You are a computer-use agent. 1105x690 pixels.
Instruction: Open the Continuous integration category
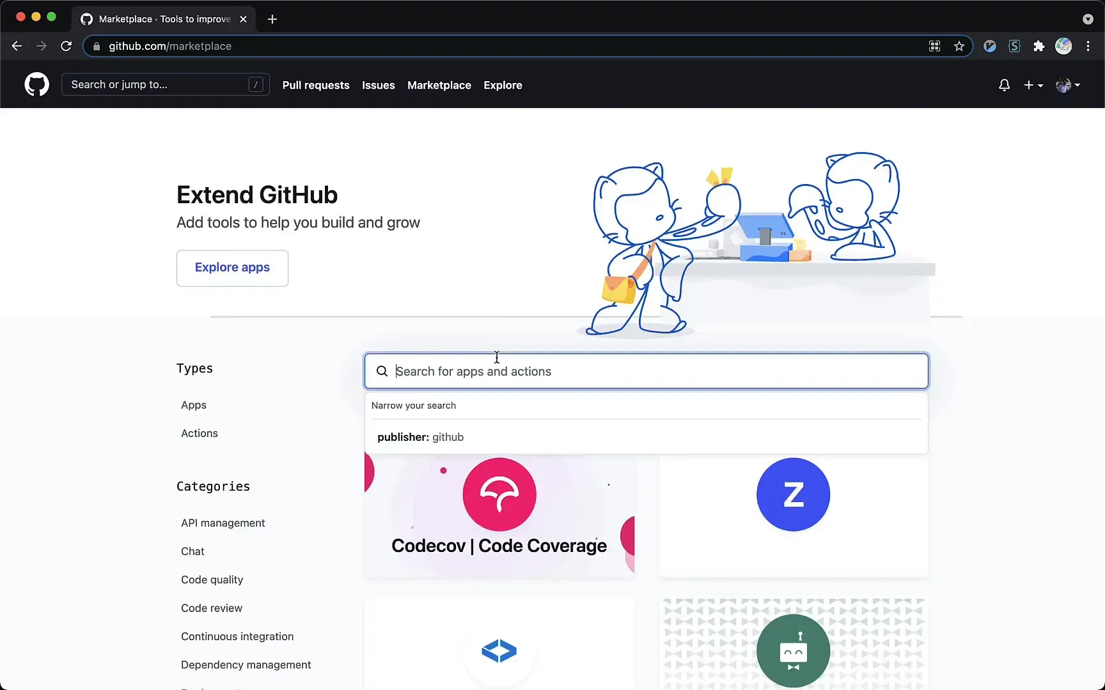pyautogui.click(x=237, y=636)
